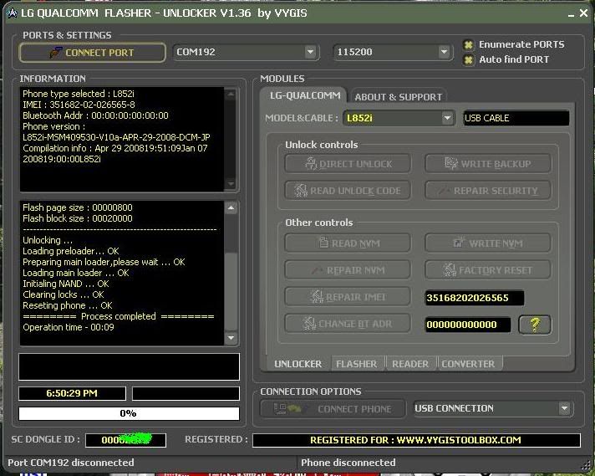Click the up arrow of the information panel scrollbar
Image resolution: width=595 pixels, height=476 pixels.
click(231, 95)
